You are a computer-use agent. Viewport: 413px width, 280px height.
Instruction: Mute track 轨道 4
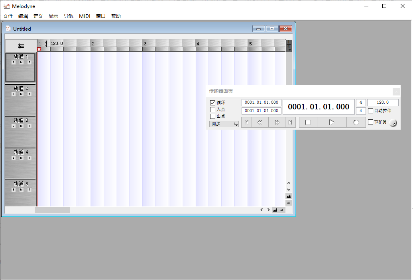[x=22, y=158]
